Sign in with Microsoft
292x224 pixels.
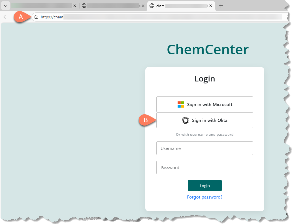pos(205,104)
